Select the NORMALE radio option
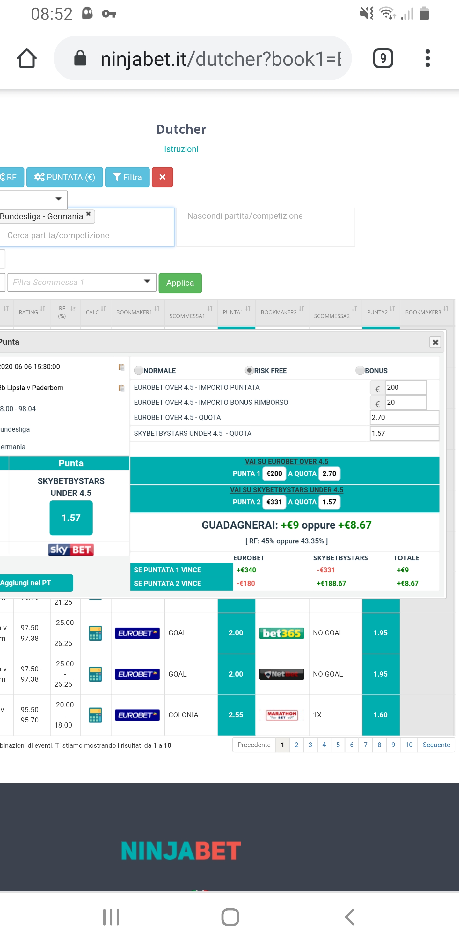This screenshot has width=459, height=945. coord(138,371)
